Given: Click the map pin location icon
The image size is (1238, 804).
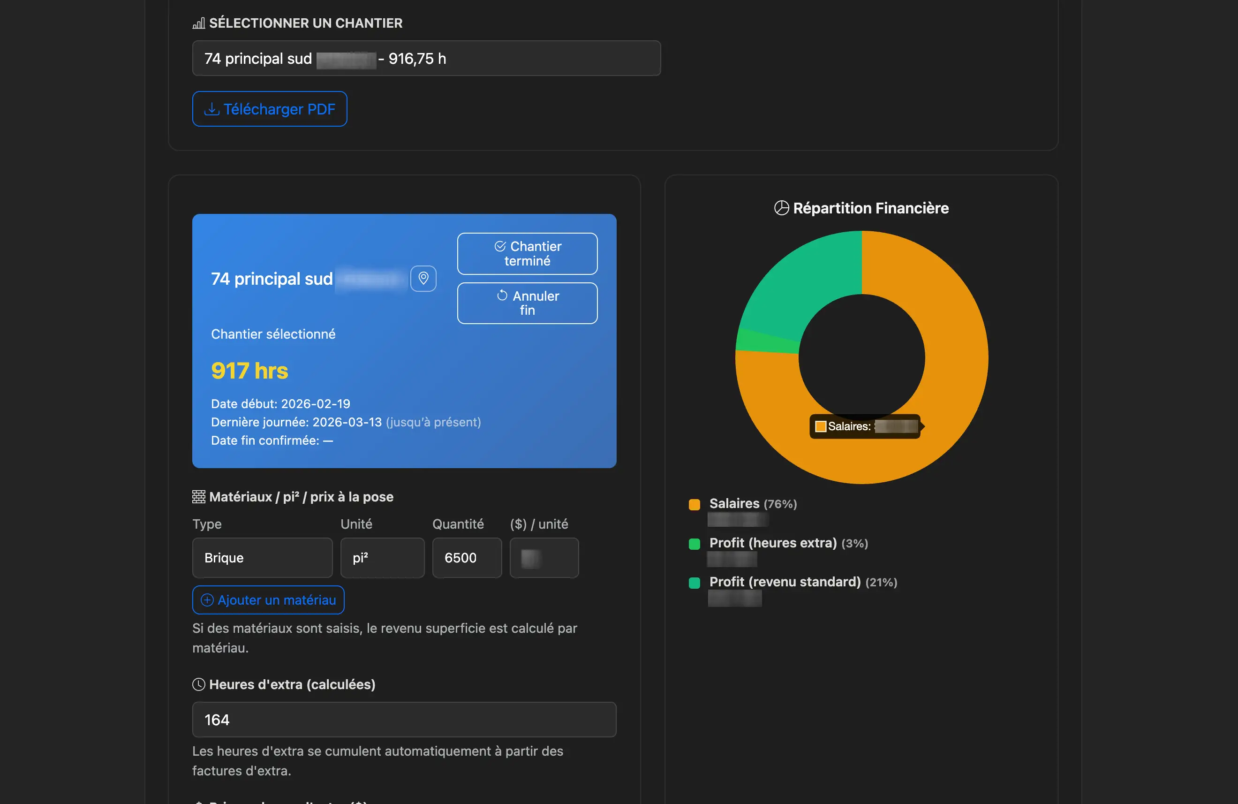Looking at the screenshot, I should (x=423, y=279).
